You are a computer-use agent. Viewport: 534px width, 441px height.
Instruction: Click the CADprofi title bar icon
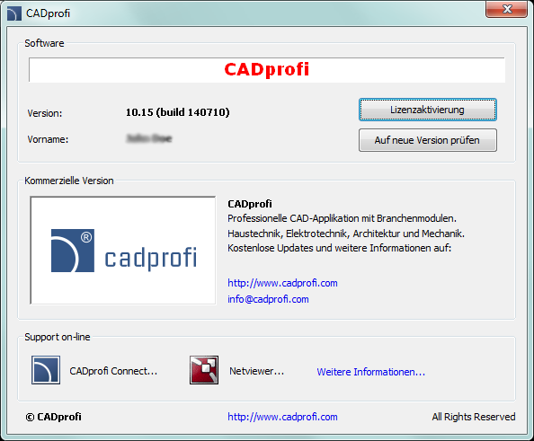(x=14, y=13)
